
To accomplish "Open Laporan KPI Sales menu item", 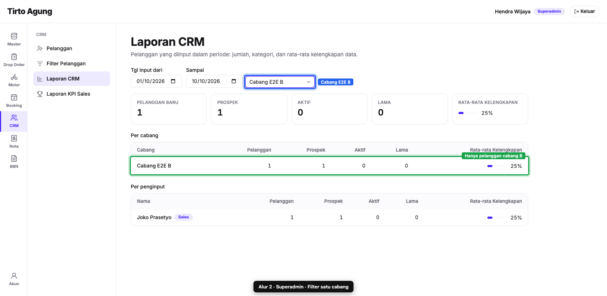I will (x=72, y=94).
